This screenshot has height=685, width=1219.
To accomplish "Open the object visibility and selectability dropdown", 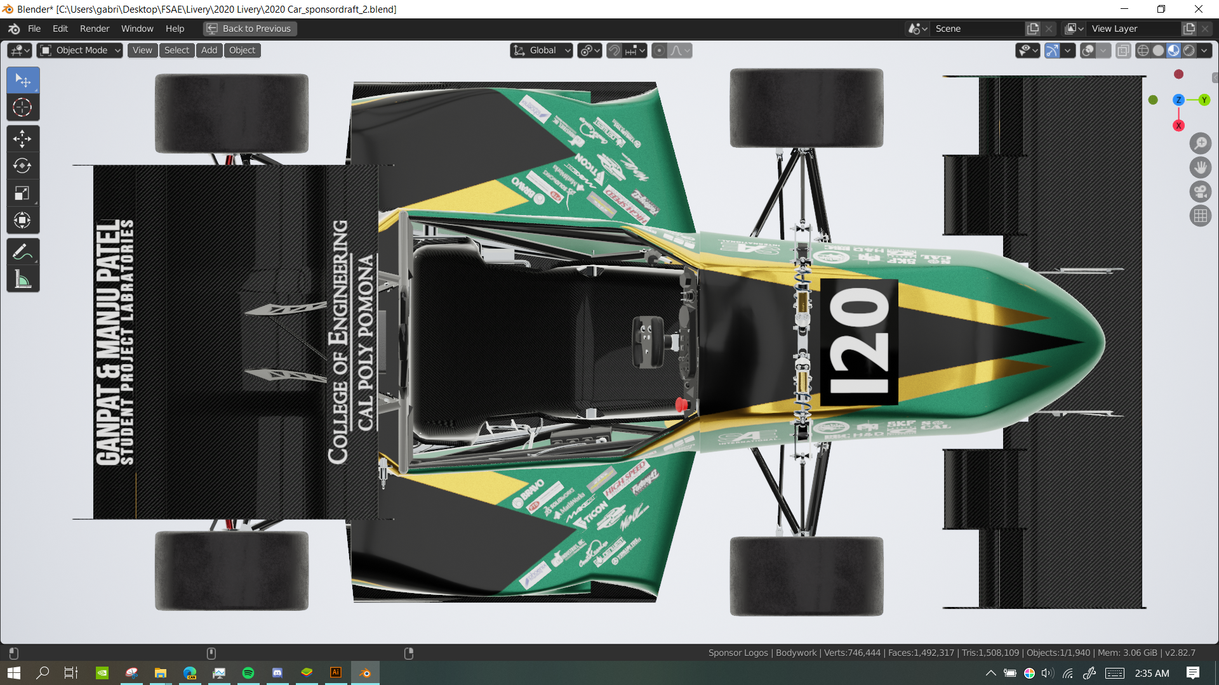I will point(1028,50).
